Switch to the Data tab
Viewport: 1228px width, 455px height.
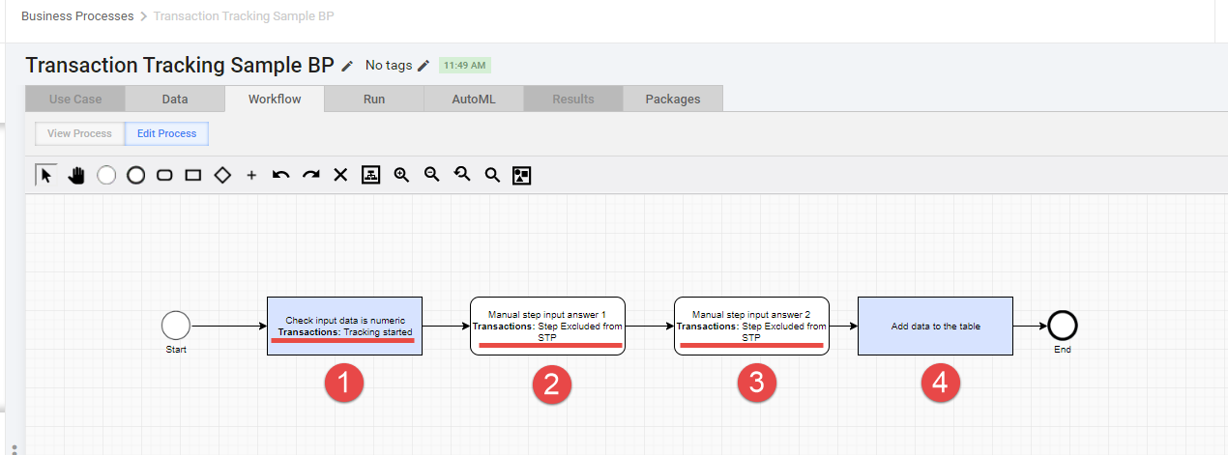click(175, 99)
